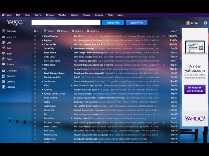This screenshot has height=156, width=209.
Task: Open email from ModernLiving
Action: (x=106, y=135)
